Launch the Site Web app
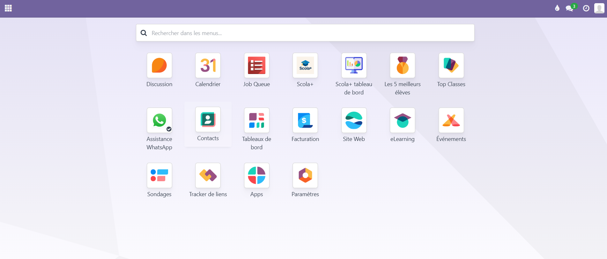 pos(354,121)
